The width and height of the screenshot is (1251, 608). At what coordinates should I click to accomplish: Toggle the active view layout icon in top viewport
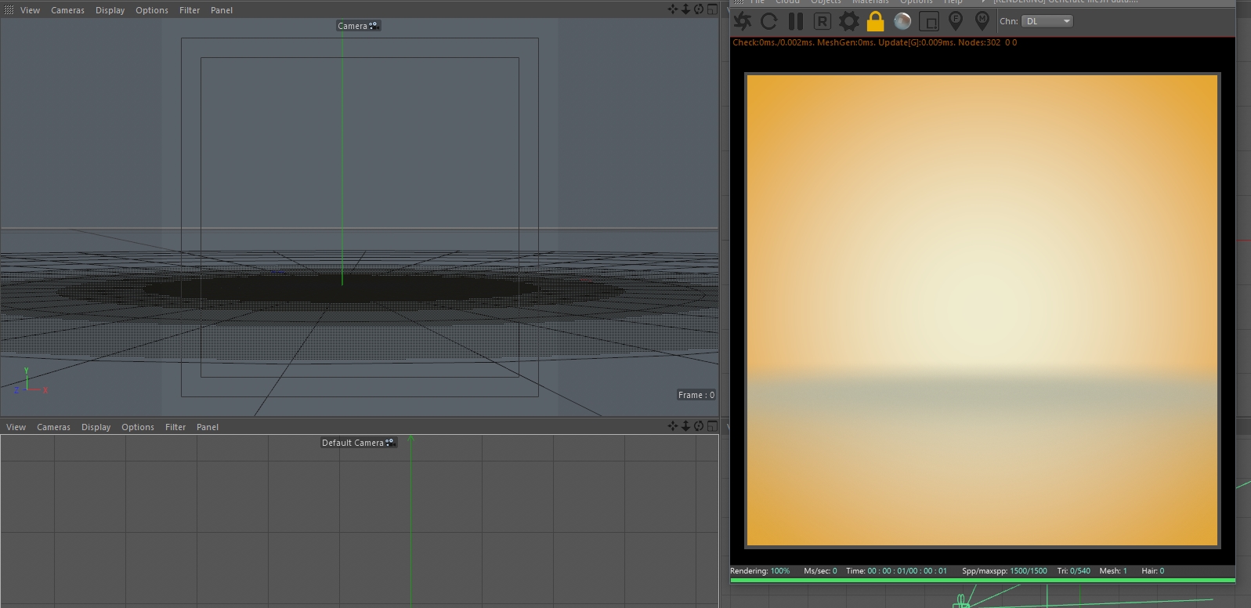(x=712, y=9)
